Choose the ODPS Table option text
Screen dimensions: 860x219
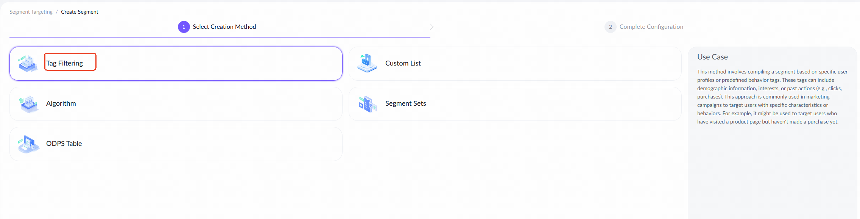64,144
